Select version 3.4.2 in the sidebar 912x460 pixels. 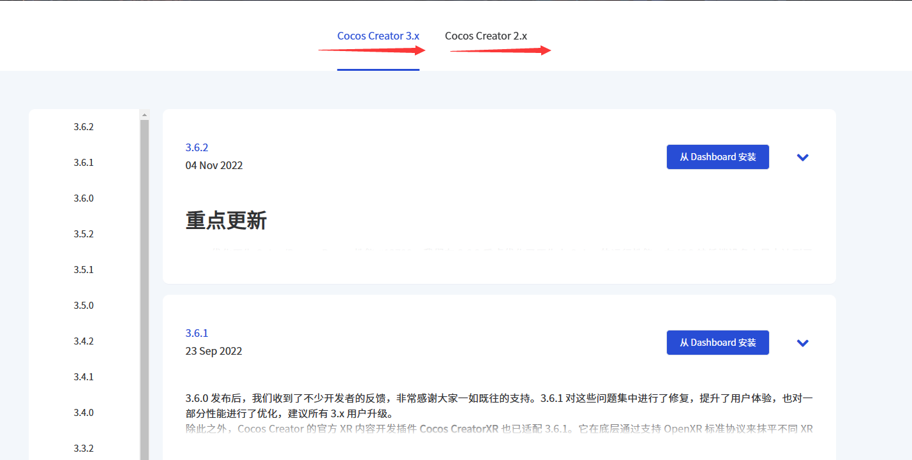click(x=84, y=341)
